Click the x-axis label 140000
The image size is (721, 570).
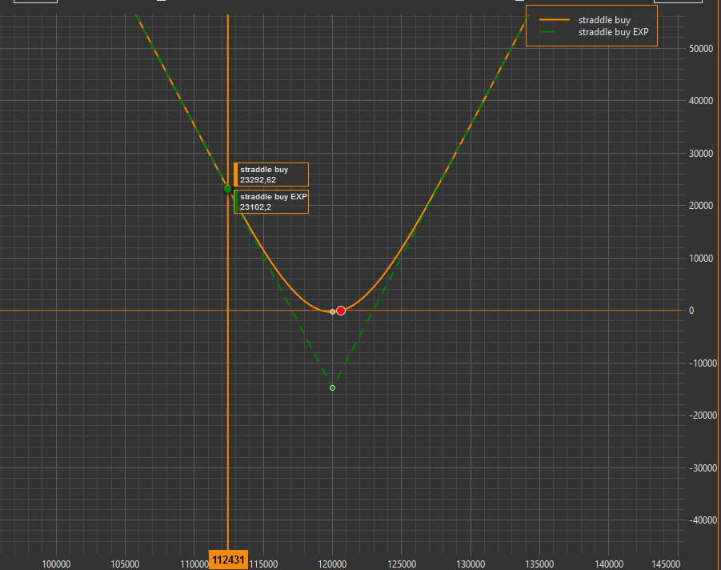click(x=609, y=564)
